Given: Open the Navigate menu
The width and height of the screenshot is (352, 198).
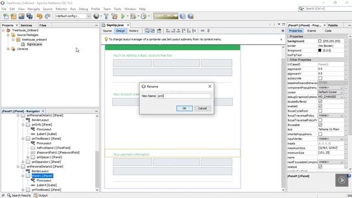Looking at the screenshot, I should click(34, 9).
